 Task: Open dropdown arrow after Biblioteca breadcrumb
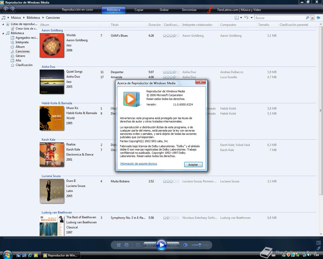[x=43, y=18]
